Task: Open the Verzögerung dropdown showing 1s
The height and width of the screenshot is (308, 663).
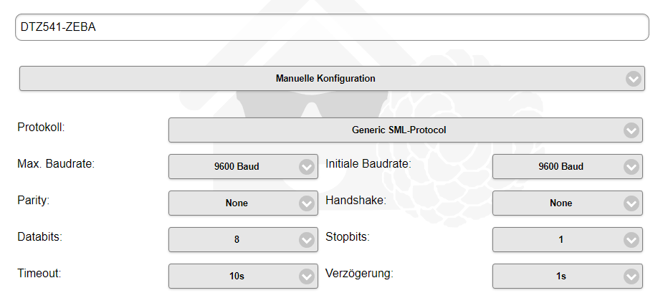Action: click(561, 276)
